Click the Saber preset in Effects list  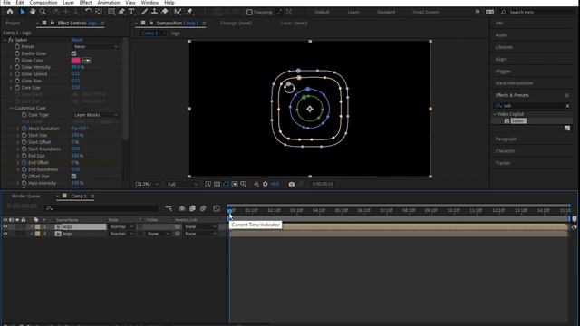click(x=518, y=120)
